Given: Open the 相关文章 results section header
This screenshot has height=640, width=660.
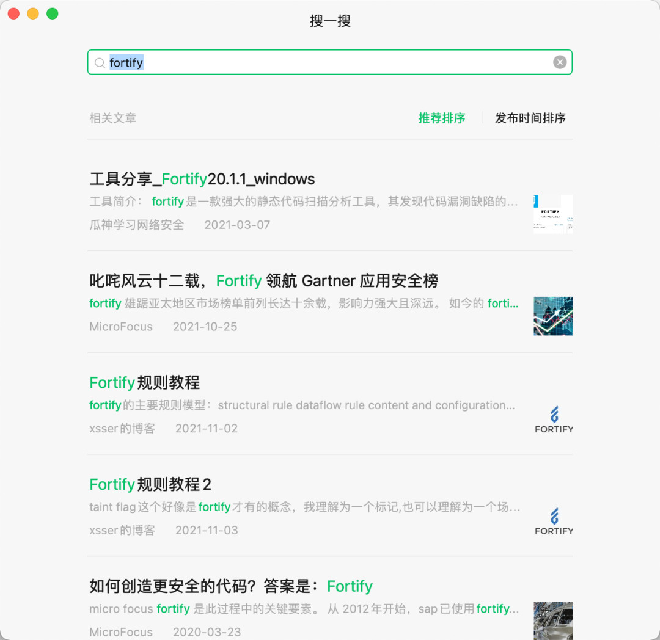Looking at the screenshot, I should point(112,118).
